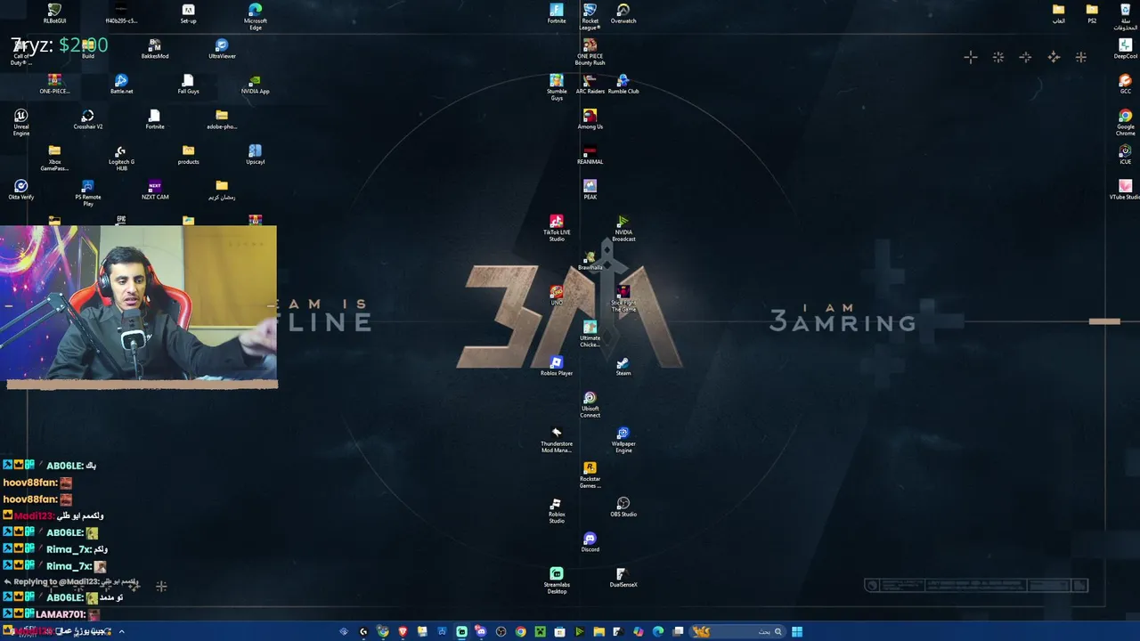The height and width of the screenshot is (641, 1140).
Task: Open the RLBotGUI desktop shortcut
Action: coord(54,13)
